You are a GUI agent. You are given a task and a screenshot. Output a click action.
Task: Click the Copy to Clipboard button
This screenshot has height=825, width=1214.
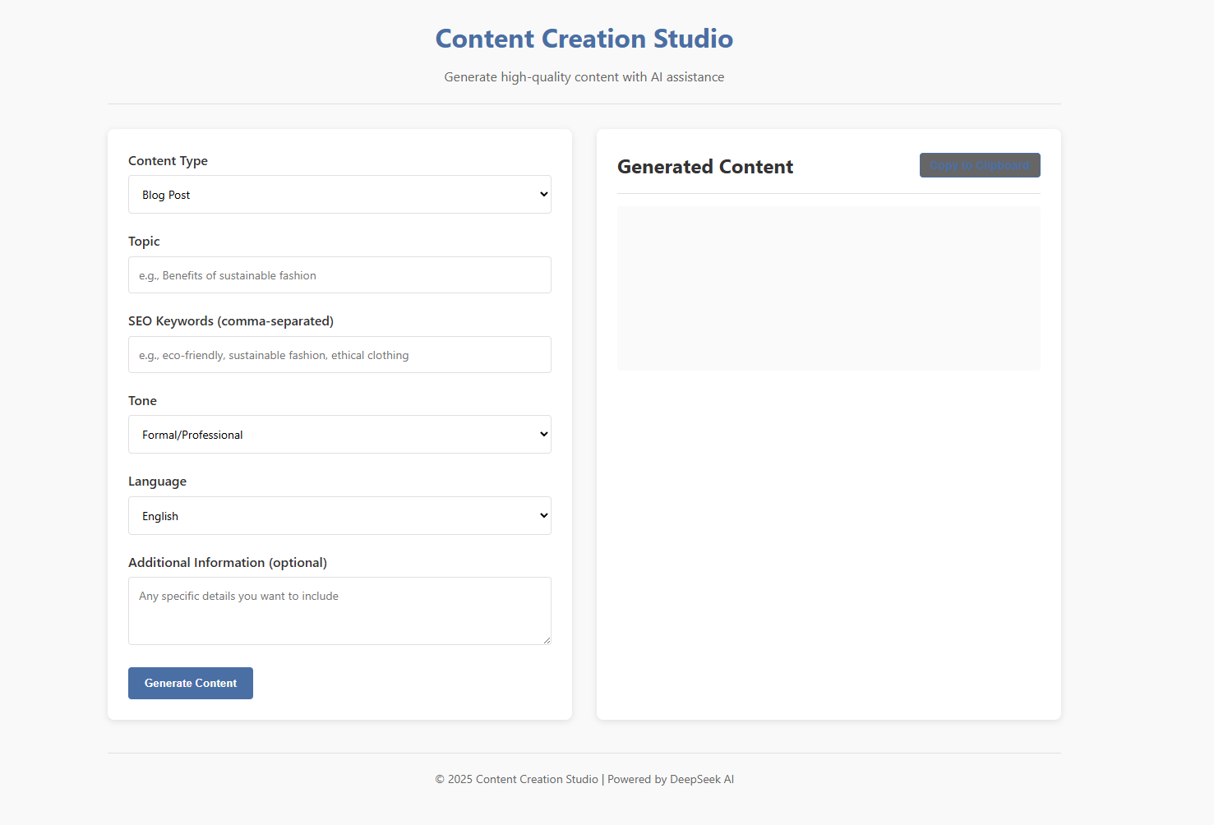pyautogui.click(x=979, y=165)
